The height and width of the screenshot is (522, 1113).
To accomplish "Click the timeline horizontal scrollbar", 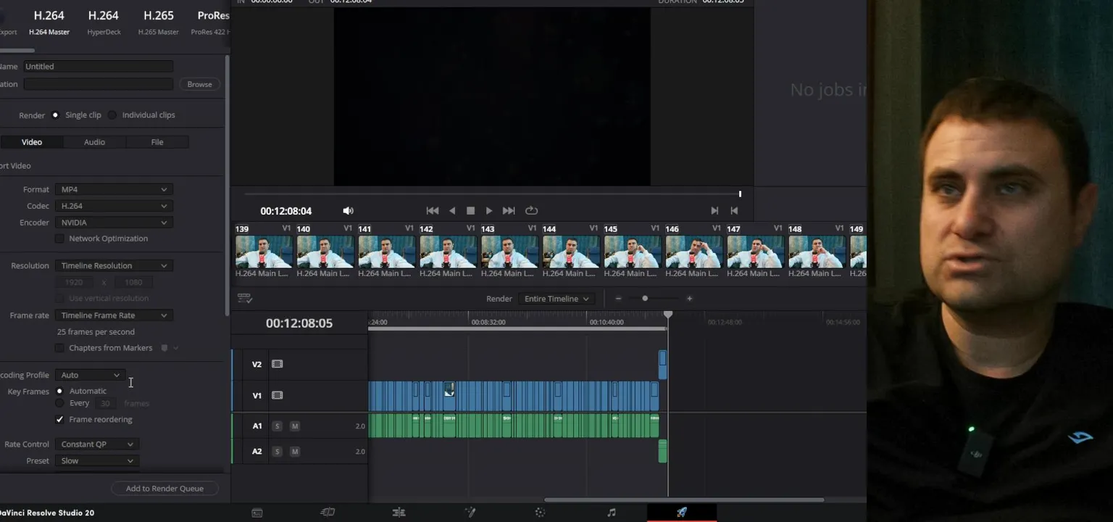I will click(x=684, y=500).
